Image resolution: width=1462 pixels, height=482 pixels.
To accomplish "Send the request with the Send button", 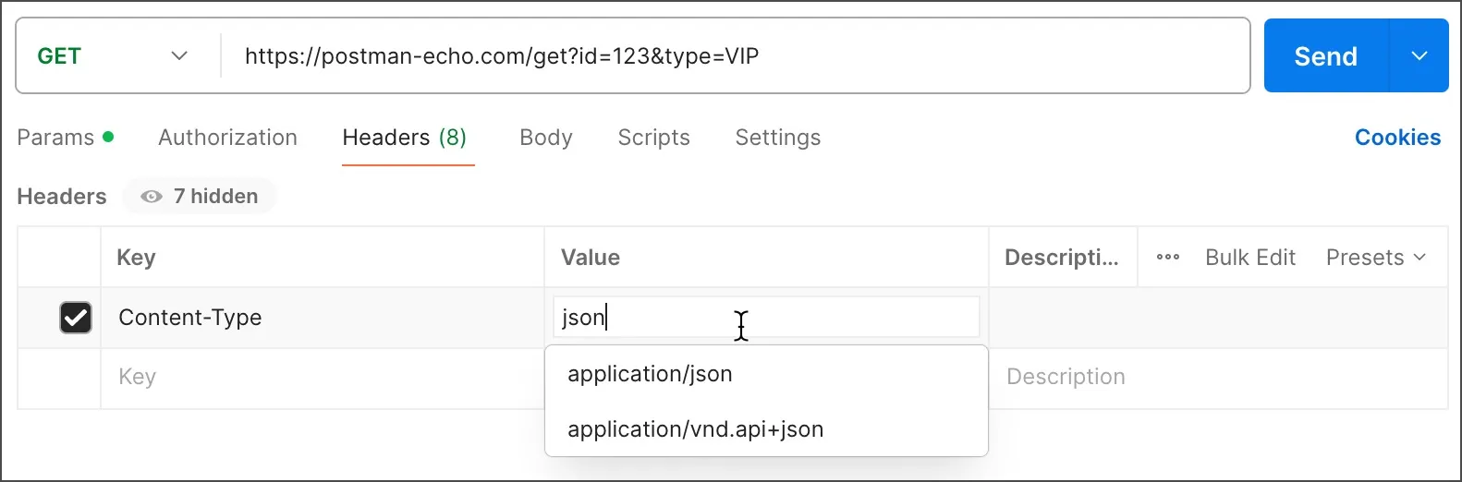I will click(1325, 56).
